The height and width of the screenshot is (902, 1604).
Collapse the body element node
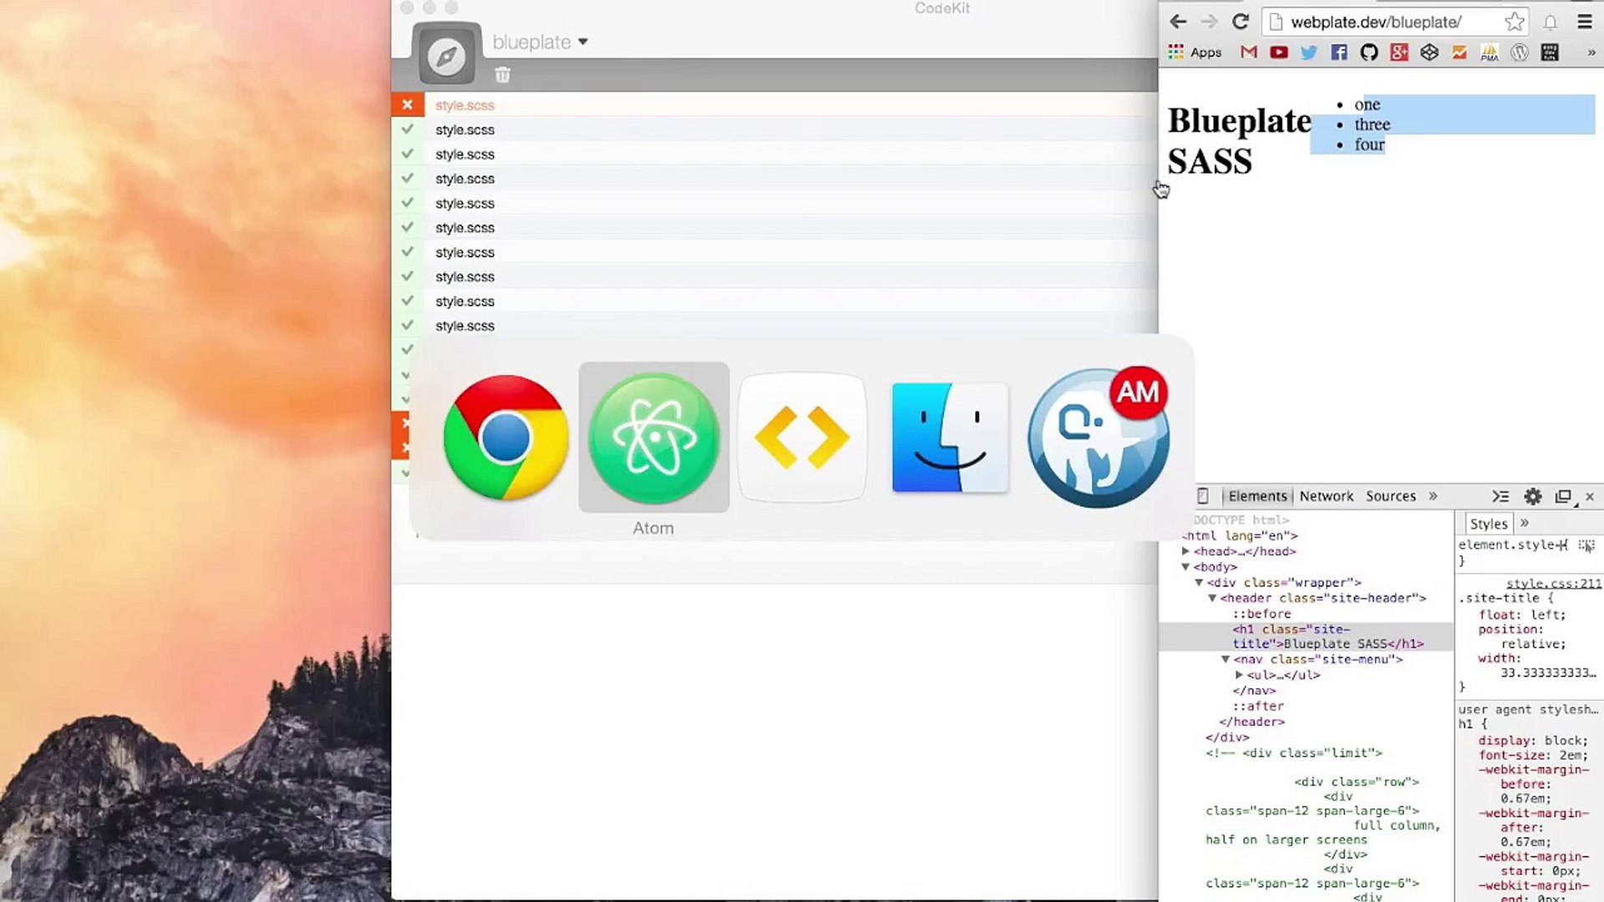click(x=1185, y=567)
